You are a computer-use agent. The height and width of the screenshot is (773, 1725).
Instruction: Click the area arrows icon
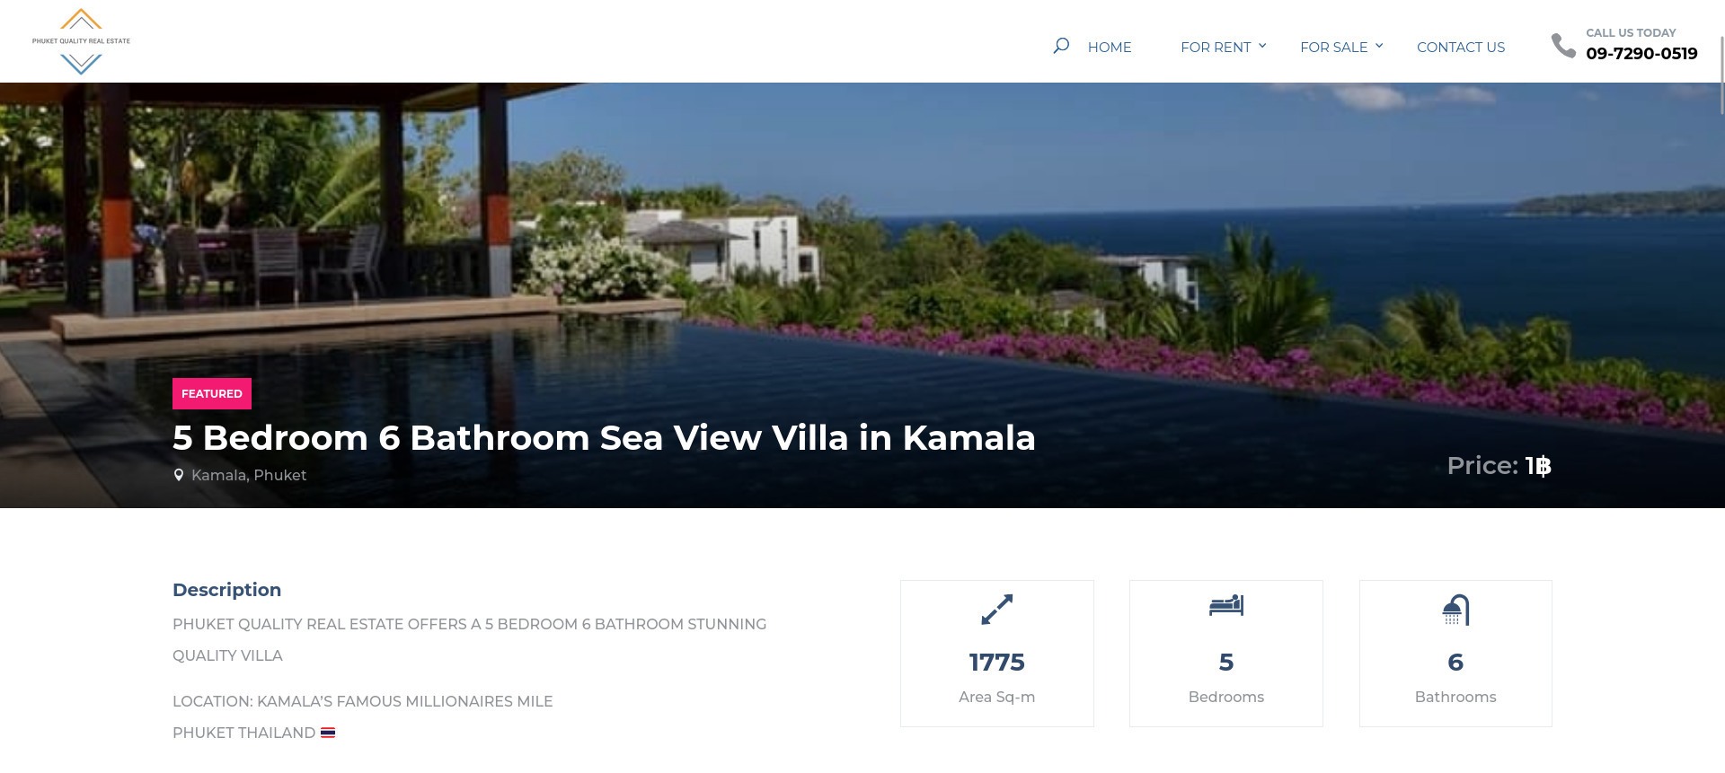[996, 610]
